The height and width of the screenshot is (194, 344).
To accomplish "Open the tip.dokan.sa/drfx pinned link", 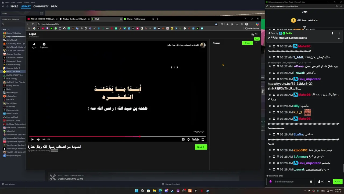I will point(292,38).
